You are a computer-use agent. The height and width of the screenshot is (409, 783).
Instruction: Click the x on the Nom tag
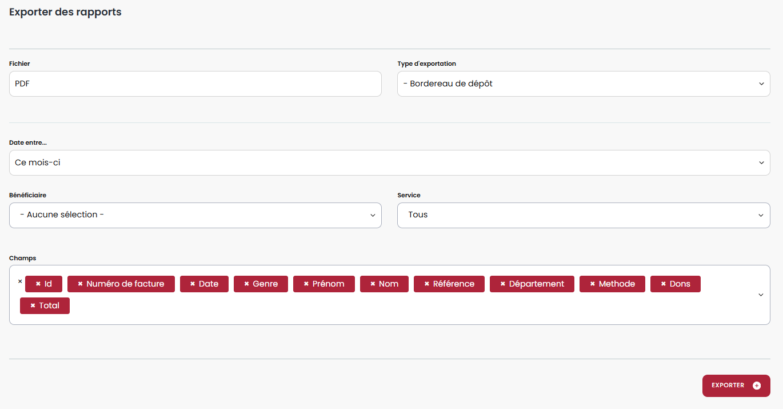373,284
